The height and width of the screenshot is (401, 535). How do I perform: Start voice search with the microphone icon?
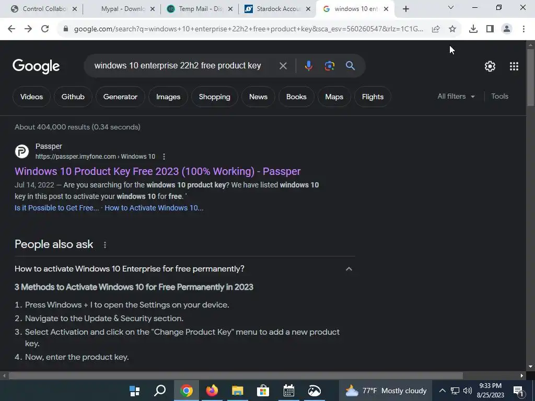[x=308, y=65]
